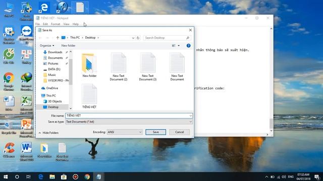Select New Text Document (3) file
Screen dimensions: 323x181
[x=148, y=66]
